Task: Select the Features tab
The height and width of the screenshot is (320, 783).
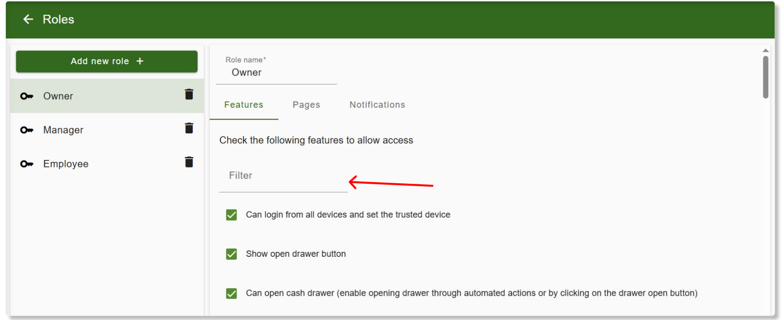Action: 244,105
